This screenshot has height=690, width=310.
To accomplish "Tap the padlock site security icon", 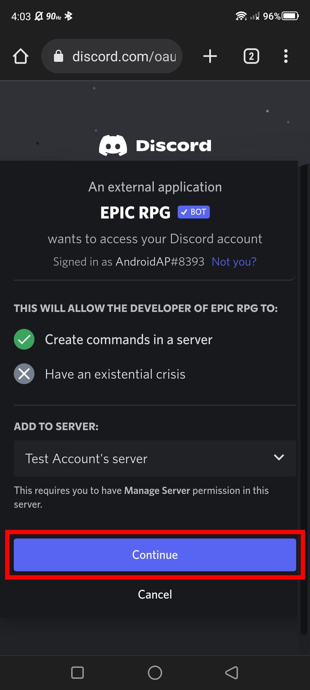I will click(59, 56).
